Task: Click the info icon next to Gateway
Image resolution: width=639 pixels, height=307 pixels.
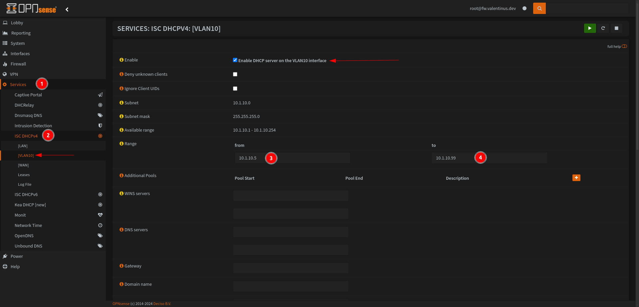Action: click(x=121, y=266)
